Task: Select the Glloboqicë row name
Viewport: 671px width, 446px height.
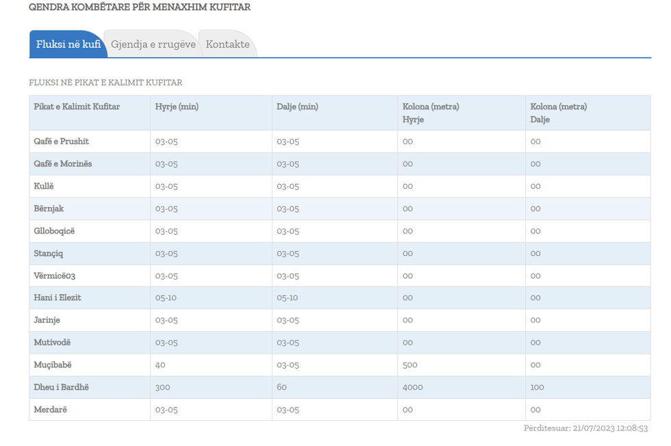Action: point(54,231)
